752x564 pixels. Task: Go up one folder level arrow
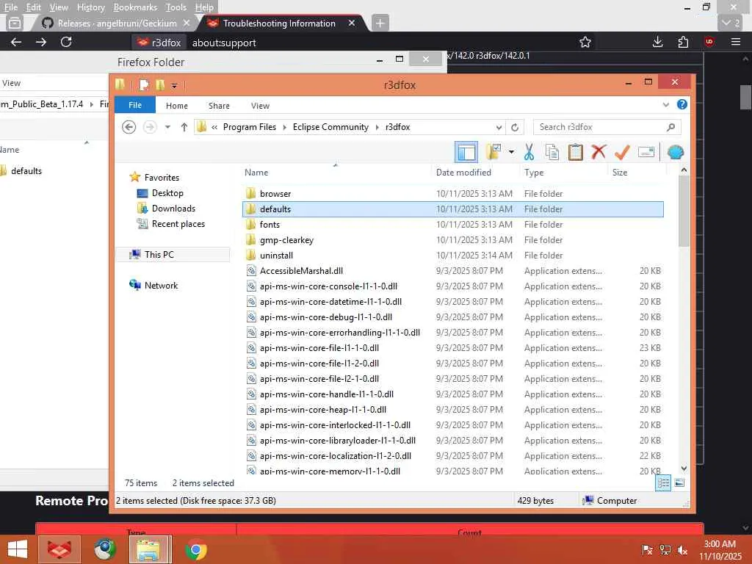coord(184,127)
